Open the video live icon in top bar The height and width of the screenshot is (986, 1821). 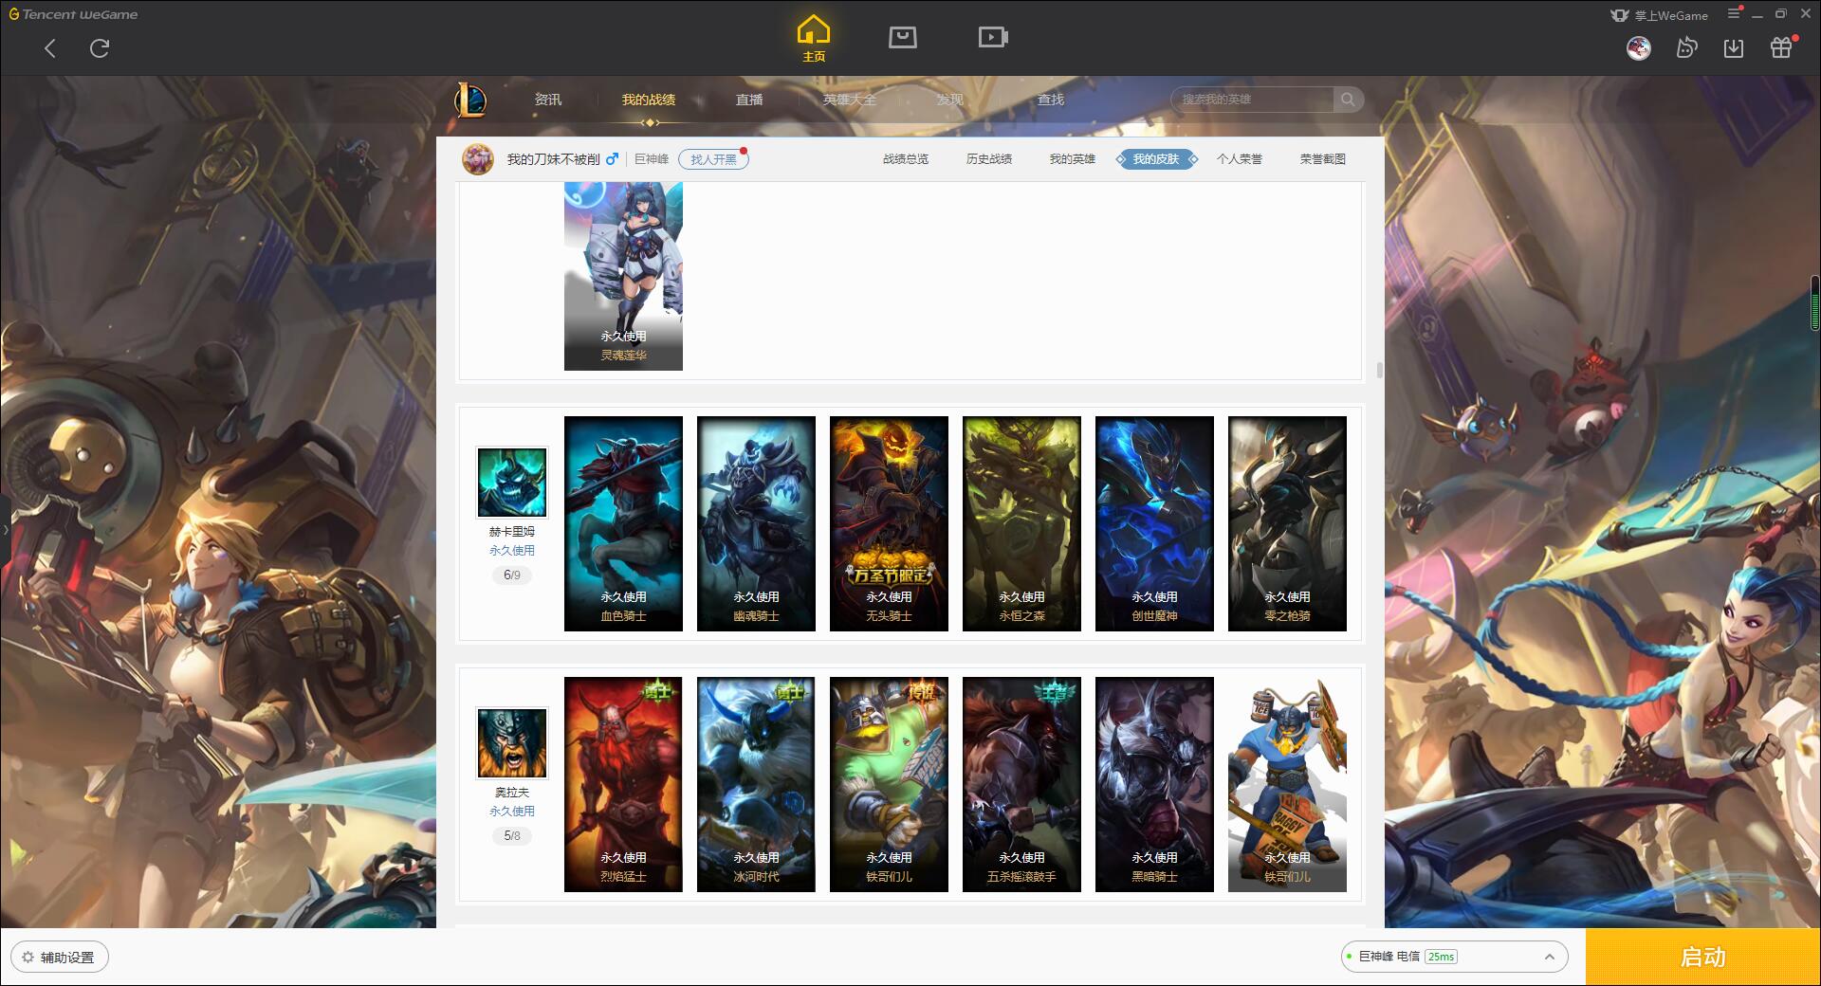[x=993, y=37]
